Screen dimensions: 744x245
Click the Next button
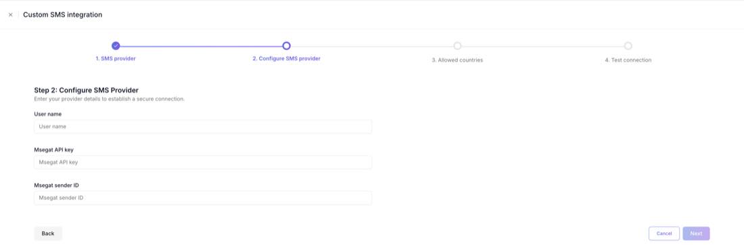tap(696, 233)
